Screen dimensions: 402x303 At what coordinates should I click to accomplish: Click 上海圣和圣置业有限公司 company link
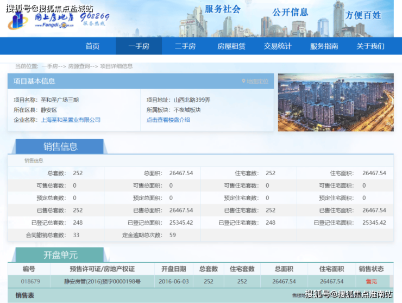click(71, 120)
